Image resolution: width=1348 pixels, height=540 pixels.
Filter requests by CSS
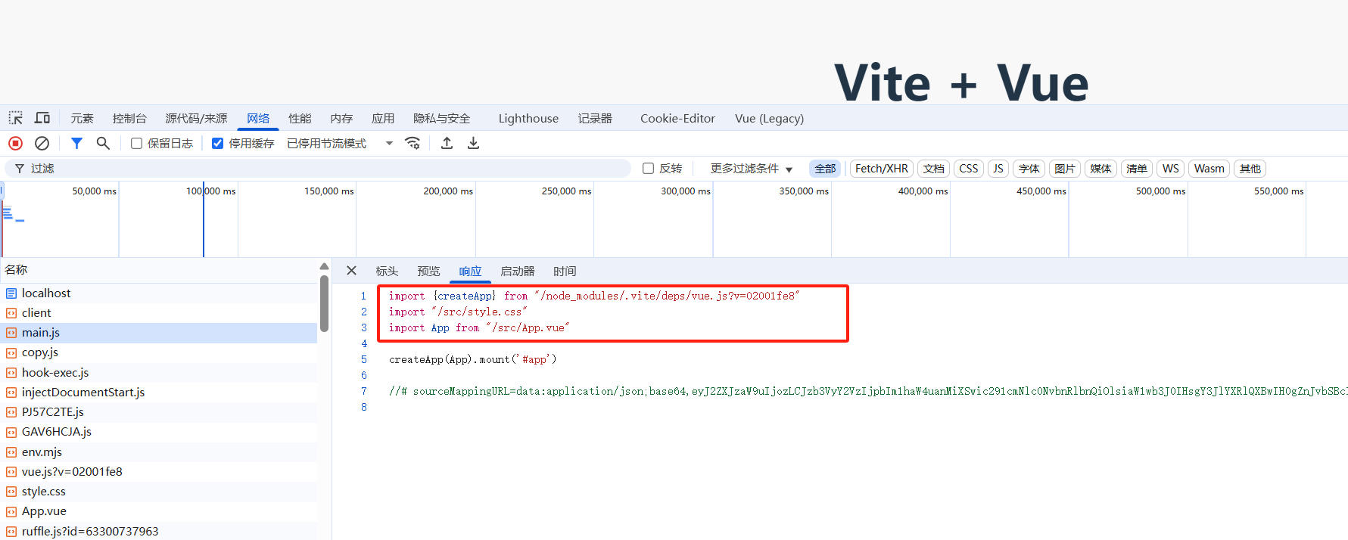coord(969,169)
